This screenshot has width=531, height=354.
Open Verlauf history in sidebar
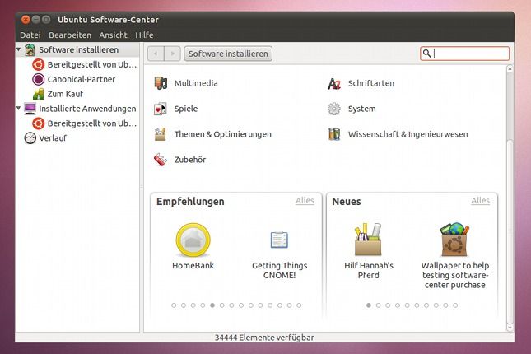tap(53, 137)
